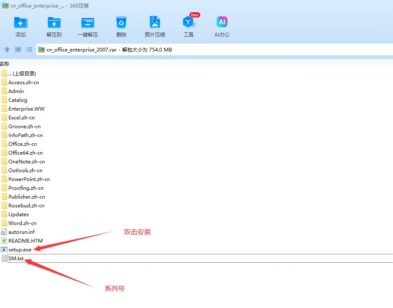This screenshot has height=308, width=393.
Task: Open the 图片压缩 image compress tool
Action: 155,22
